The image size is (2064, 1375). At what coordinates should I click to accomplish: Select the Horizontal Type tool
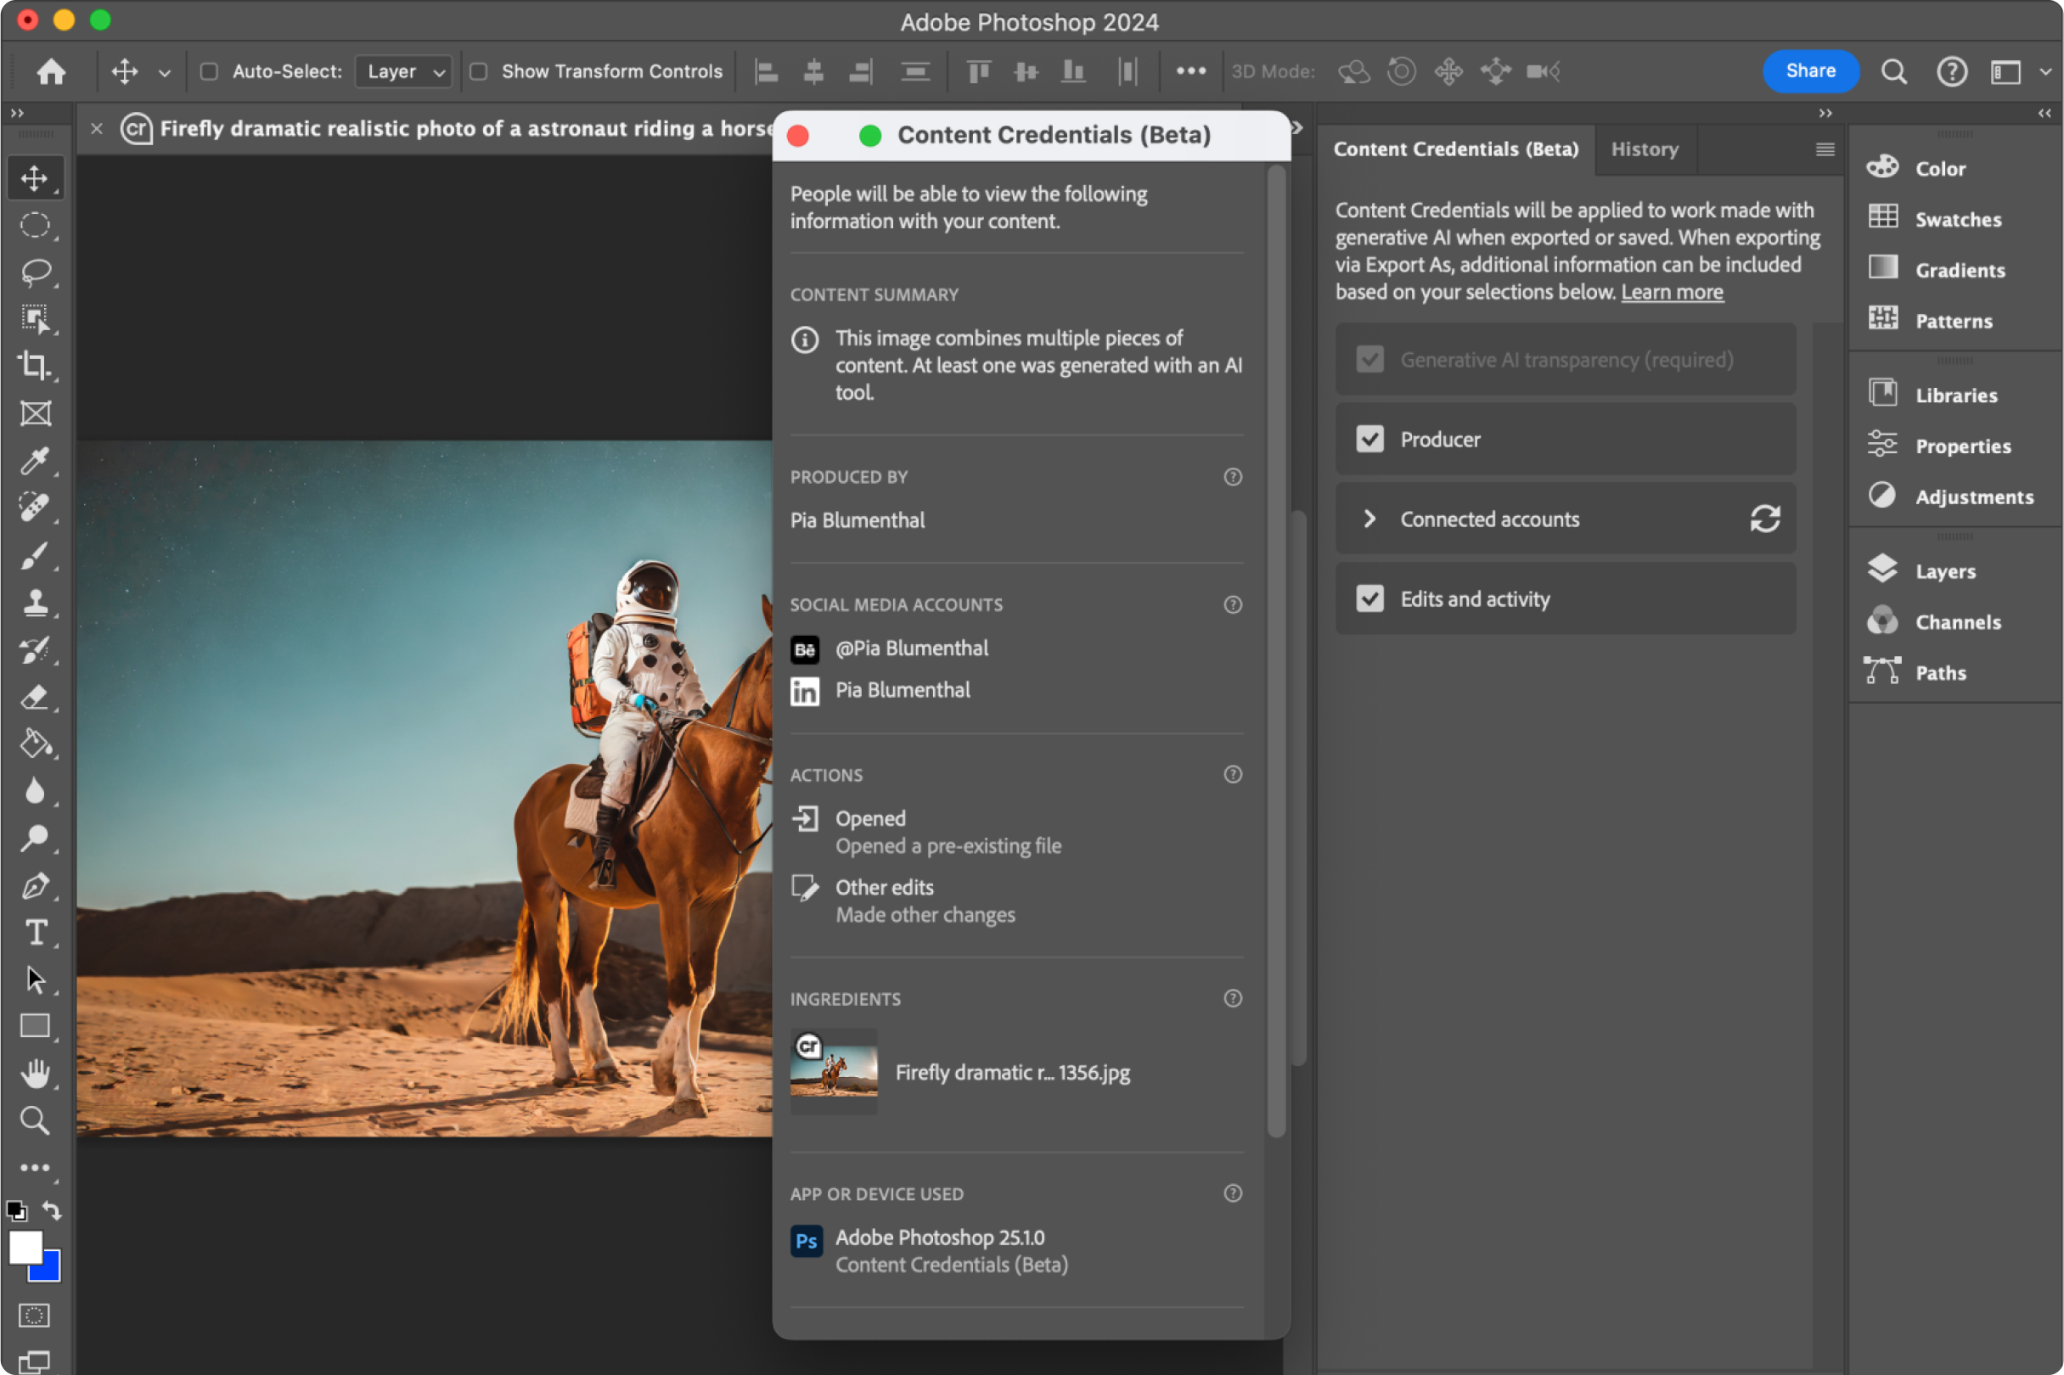point(35,932)
